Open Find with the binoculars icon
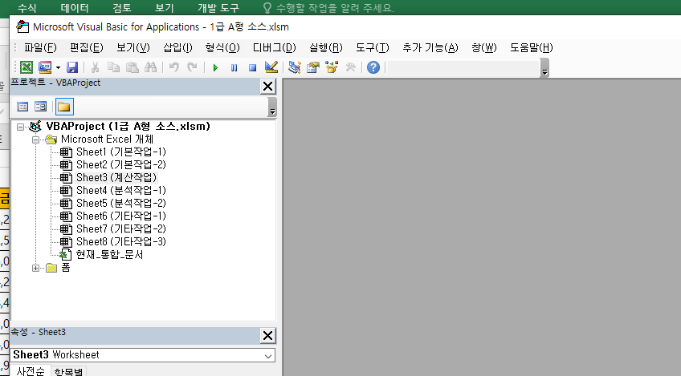 click(150, 67)
